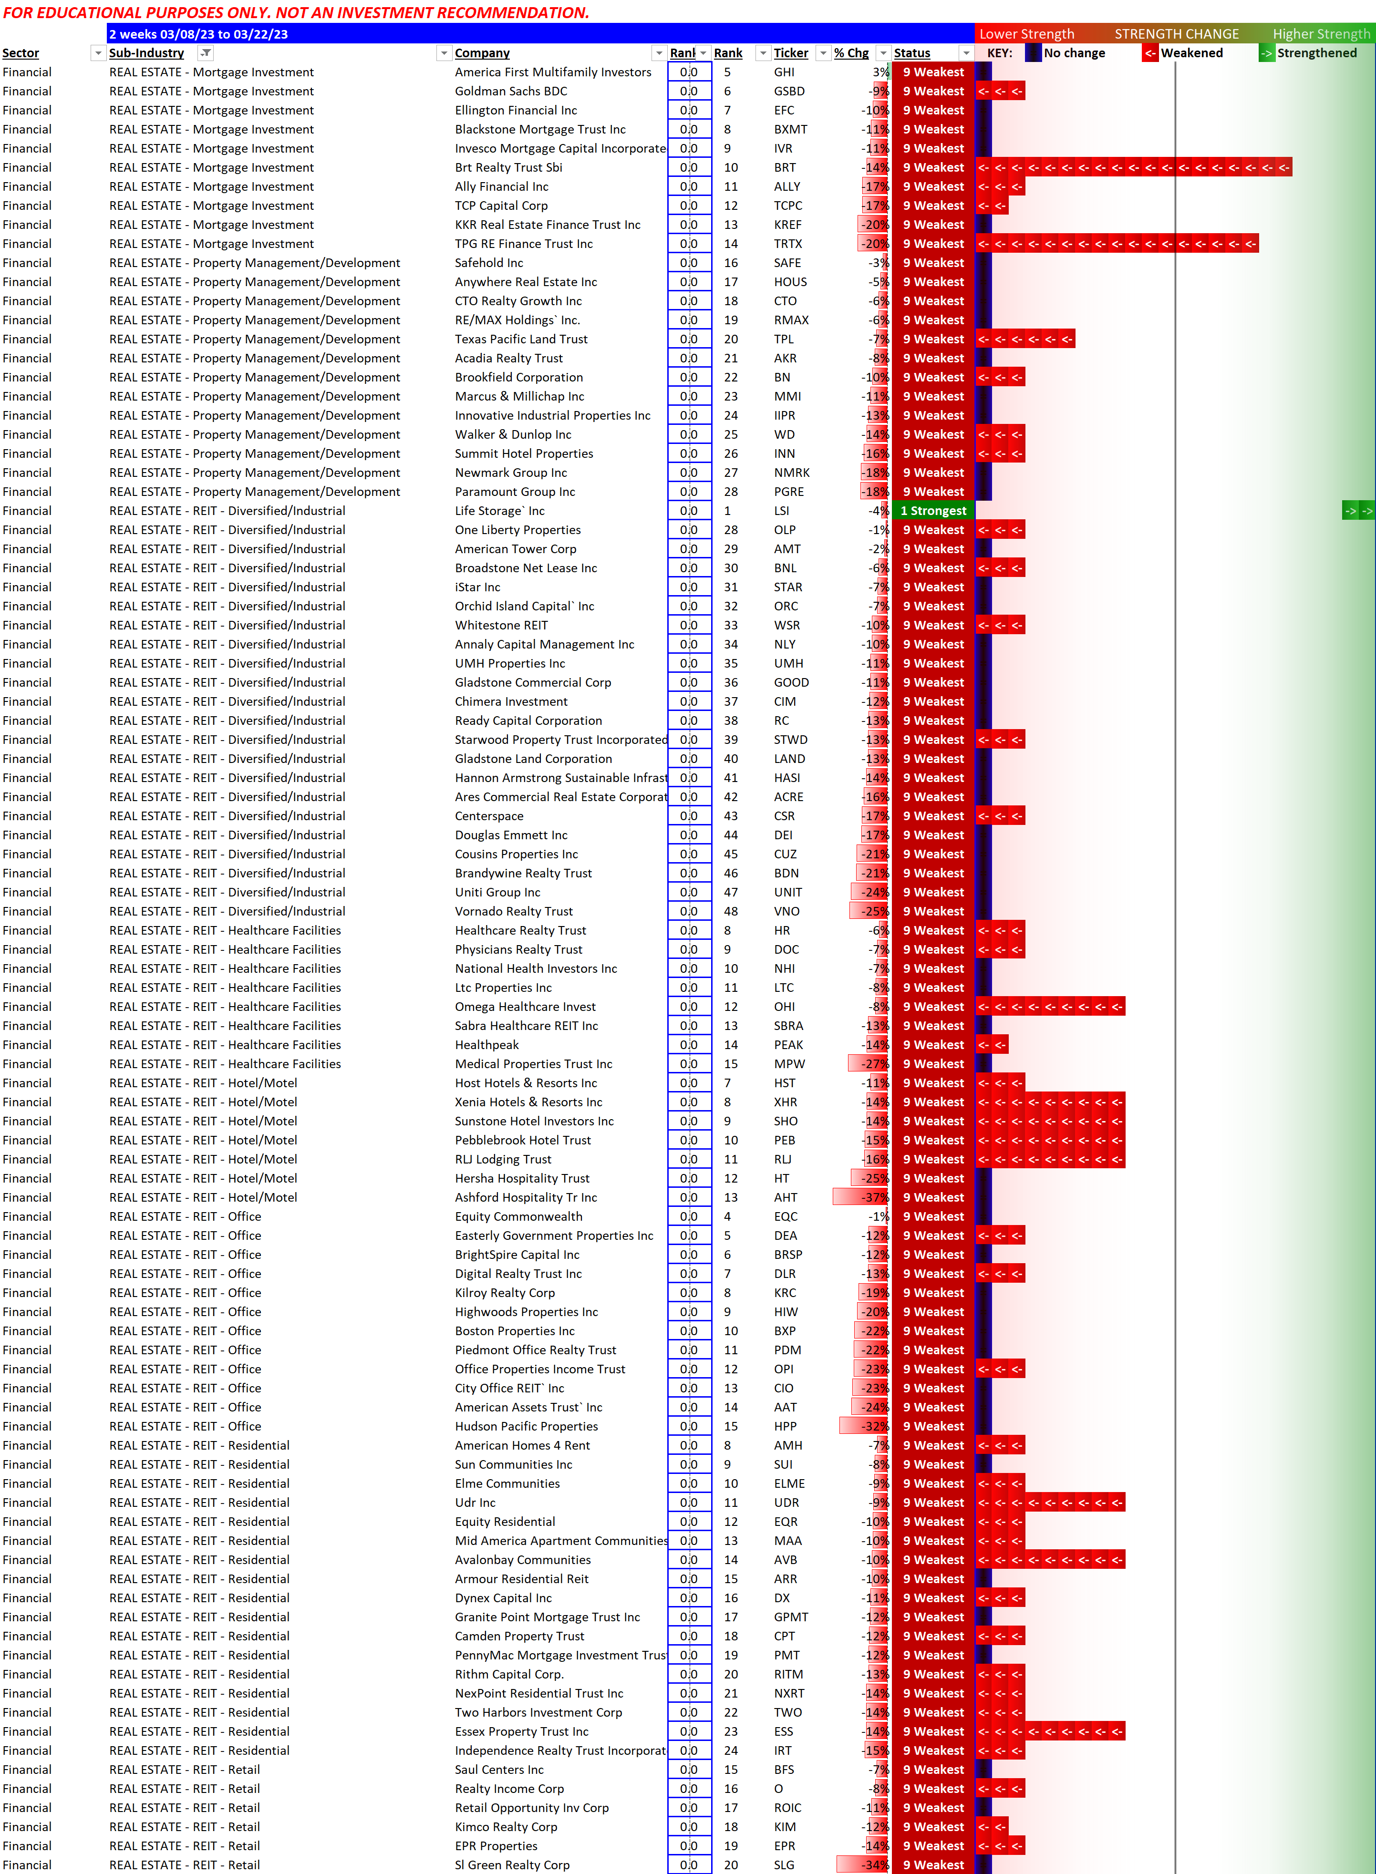Click the STRENGTH CHANGE header label
Screen dimensions: 1376x1874
point(1176,34)
